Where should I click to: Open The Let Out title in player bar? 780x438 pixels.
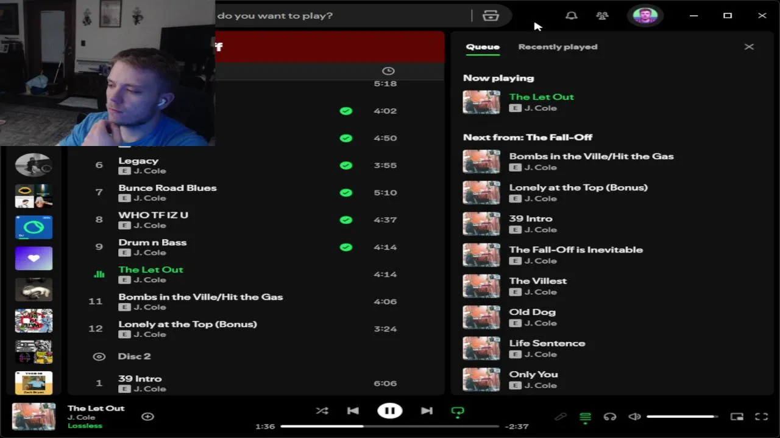point(96,408)
